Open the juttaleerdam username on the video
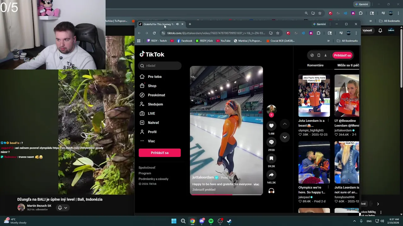The image size is (403, 226). point(203,177)
